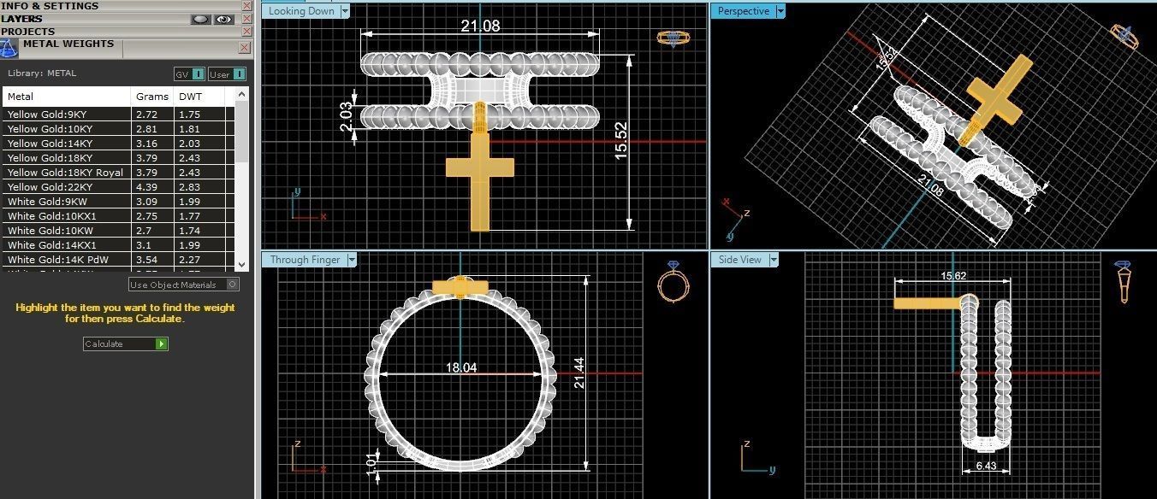
Task: Select the White Gold:14KX1 row
Action: click(x=118, y=244)
